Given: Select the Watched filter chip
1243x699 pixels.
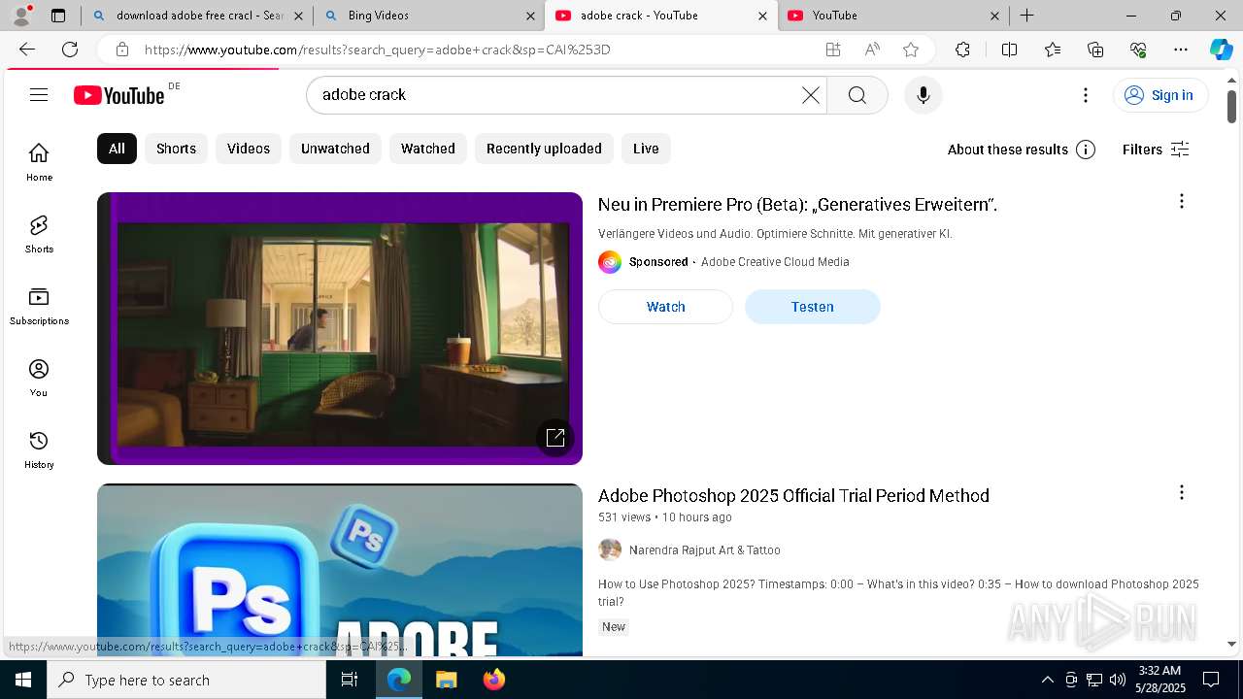Looking at the screenshot, I should pos(428,149).
